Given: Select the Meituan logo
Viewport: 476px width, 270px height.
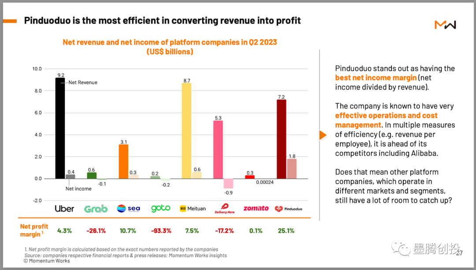Looking at the screenshot, I should pos(193,209).
